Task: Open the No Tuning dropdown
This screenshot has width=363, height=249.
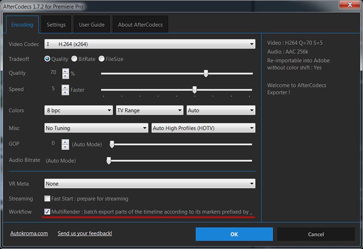Action: pyautogui.click(x=96, y=128)
